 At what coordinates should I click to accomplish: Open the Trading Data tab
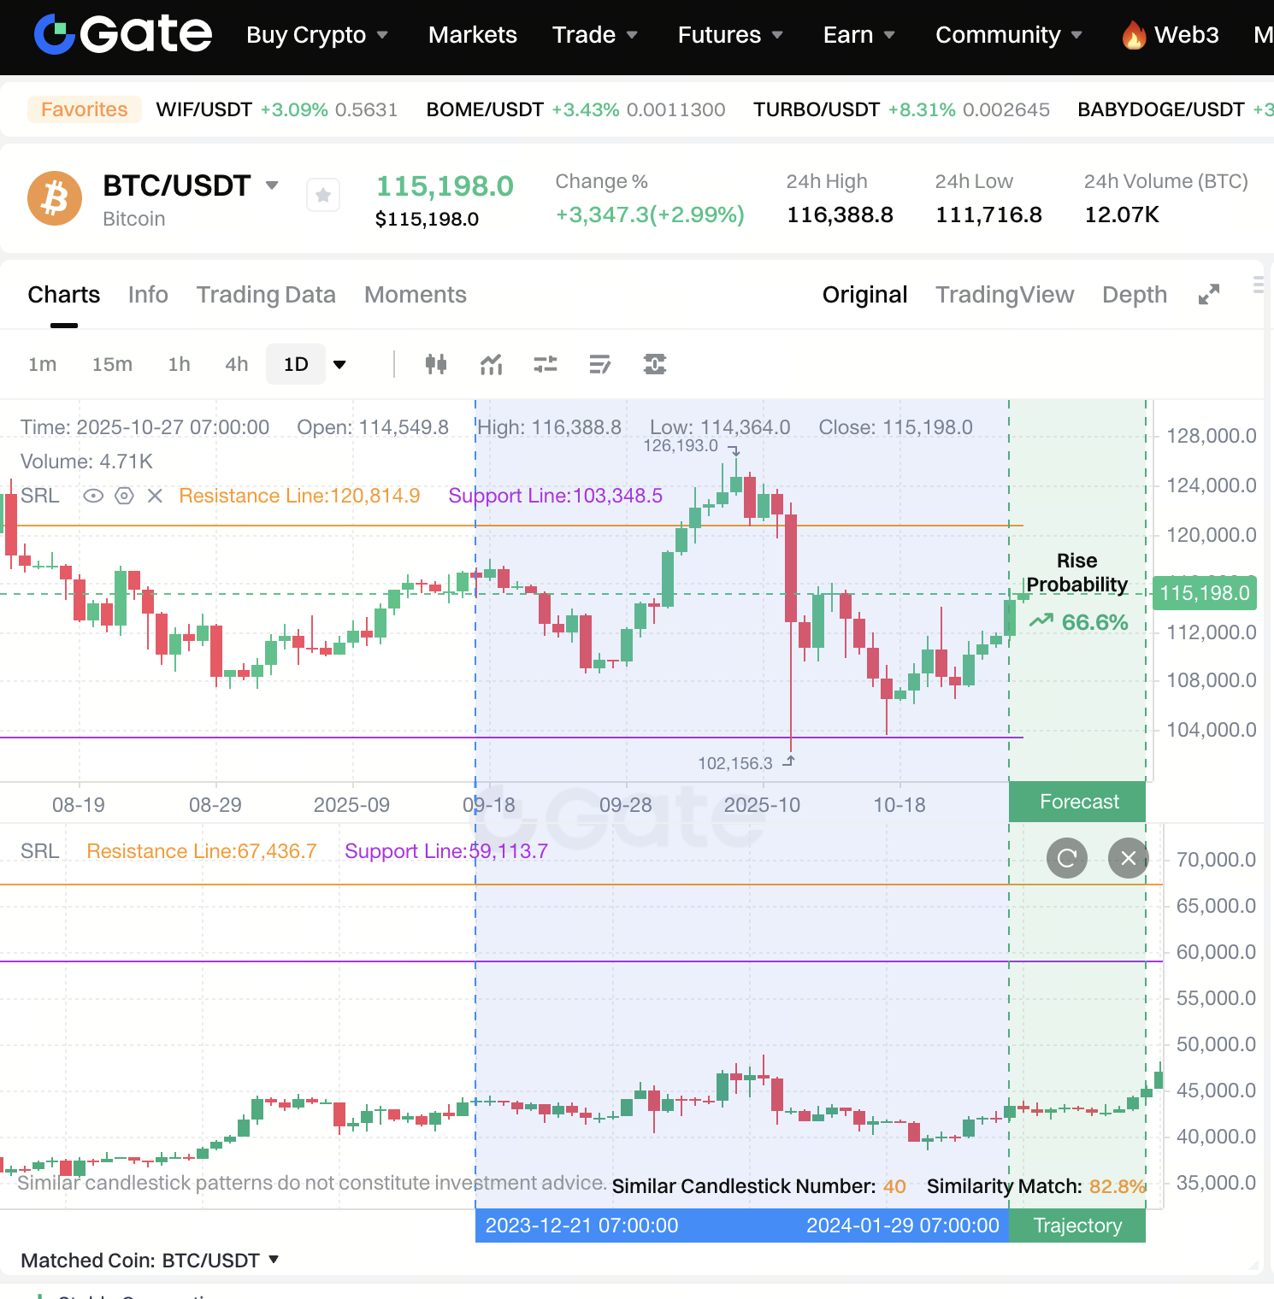tap(266, 295)
